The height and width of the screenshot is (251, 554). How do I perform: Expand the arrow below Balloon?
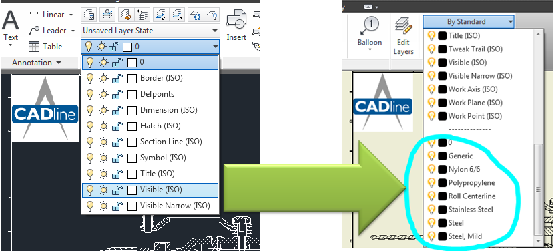tap(370, 50)
